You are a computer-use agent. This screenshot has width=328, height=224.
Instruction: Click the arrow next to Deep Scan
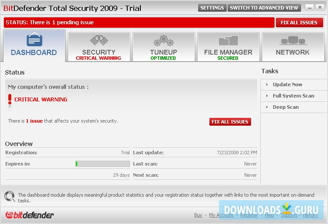click(x=267, y=107)
